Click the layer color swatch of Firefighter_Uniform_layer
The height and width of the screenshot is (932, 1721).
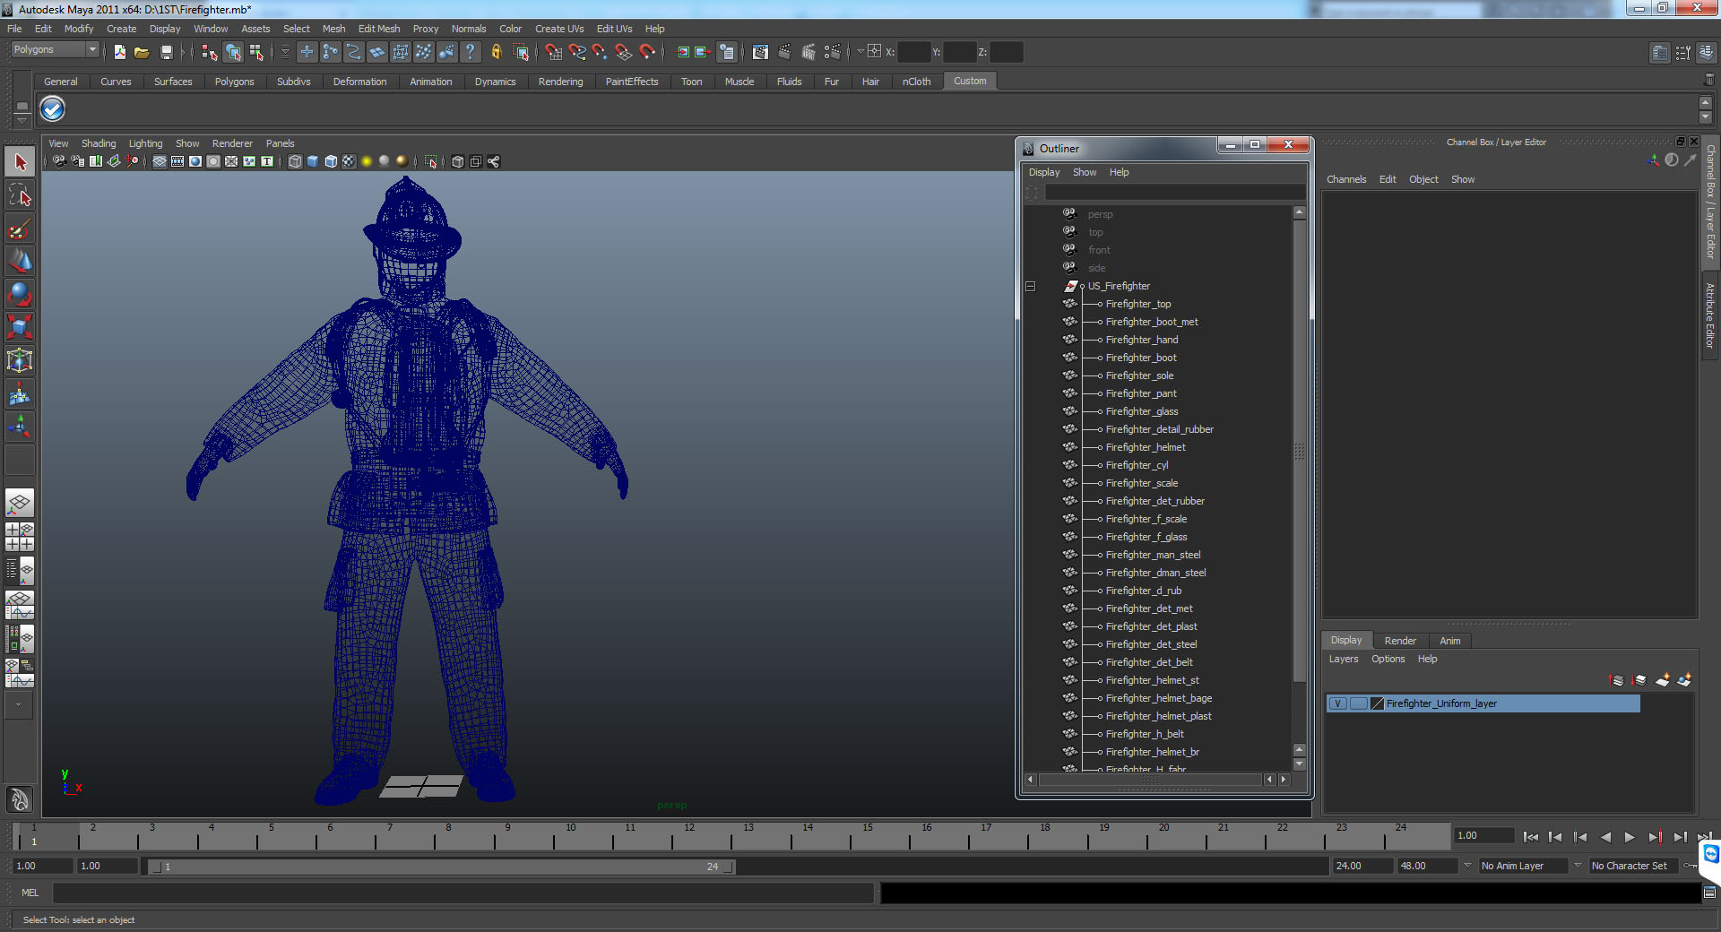pyautogui.click(x=1378, y=703)
